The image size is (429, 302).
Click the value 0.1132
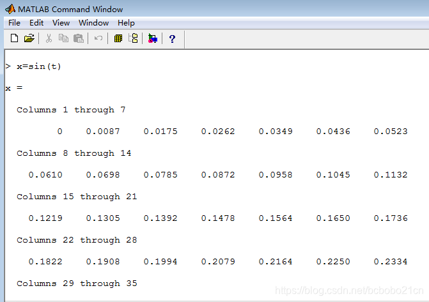point(391,175)
